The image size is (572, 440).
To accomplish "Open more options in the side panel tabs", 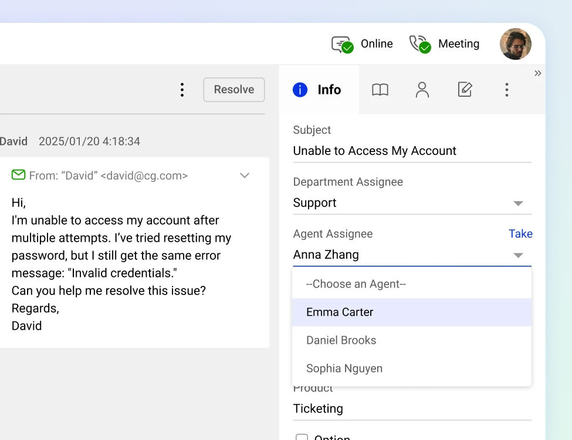I will point(507,90).
